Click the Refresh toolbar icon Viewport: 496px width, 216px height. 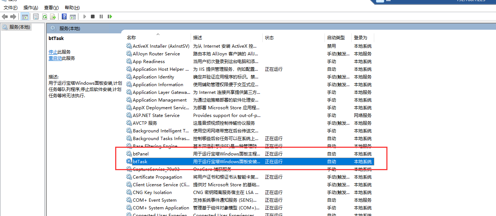pyautogui.click(x=45, y=17)
